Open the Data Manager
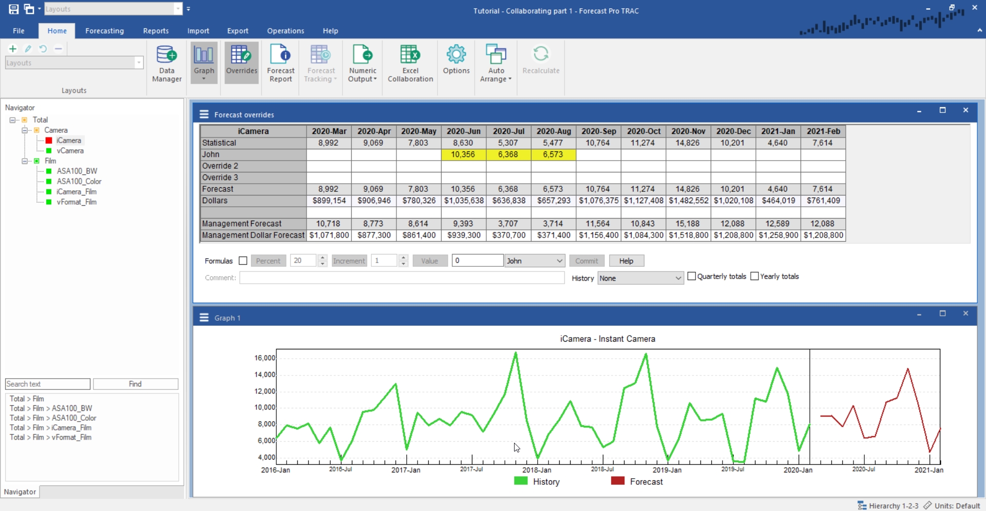 pyautogui.click(x=167, y=63)
